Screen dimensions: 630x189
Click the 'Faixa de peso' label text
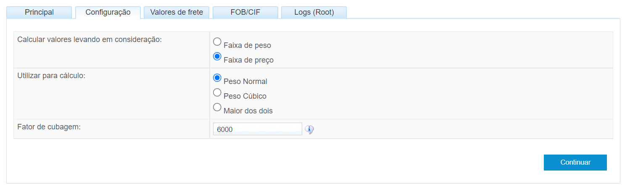(x=248, y=45)
